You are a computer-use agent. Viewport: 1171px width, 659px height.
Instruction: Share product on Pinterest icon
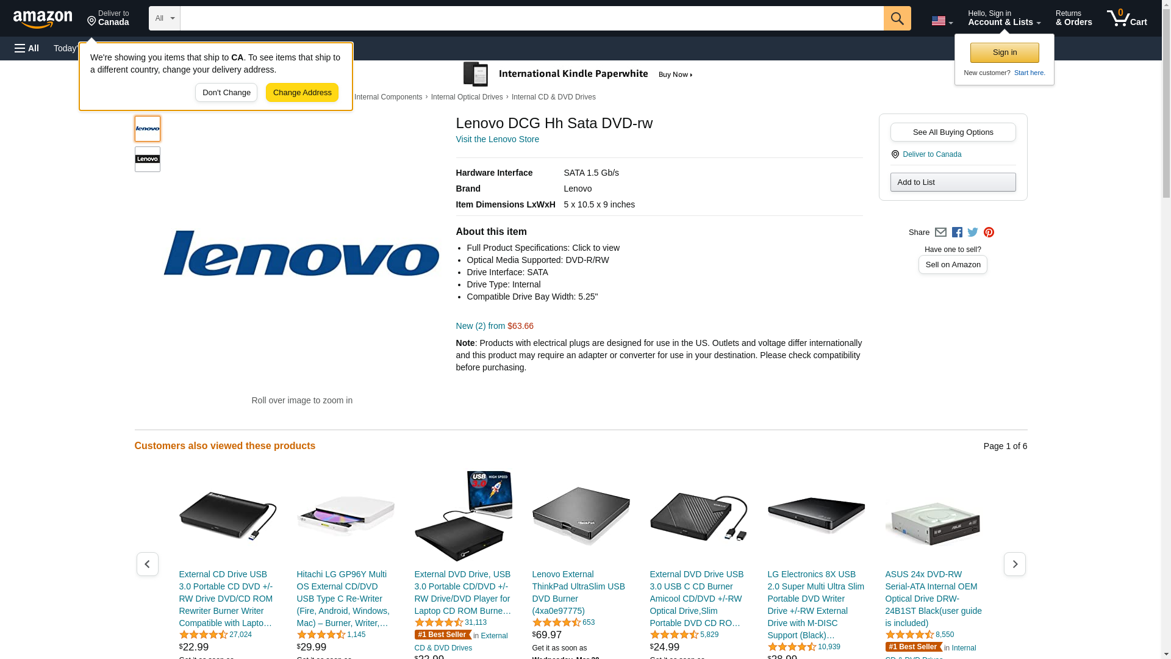coord(989,232)
